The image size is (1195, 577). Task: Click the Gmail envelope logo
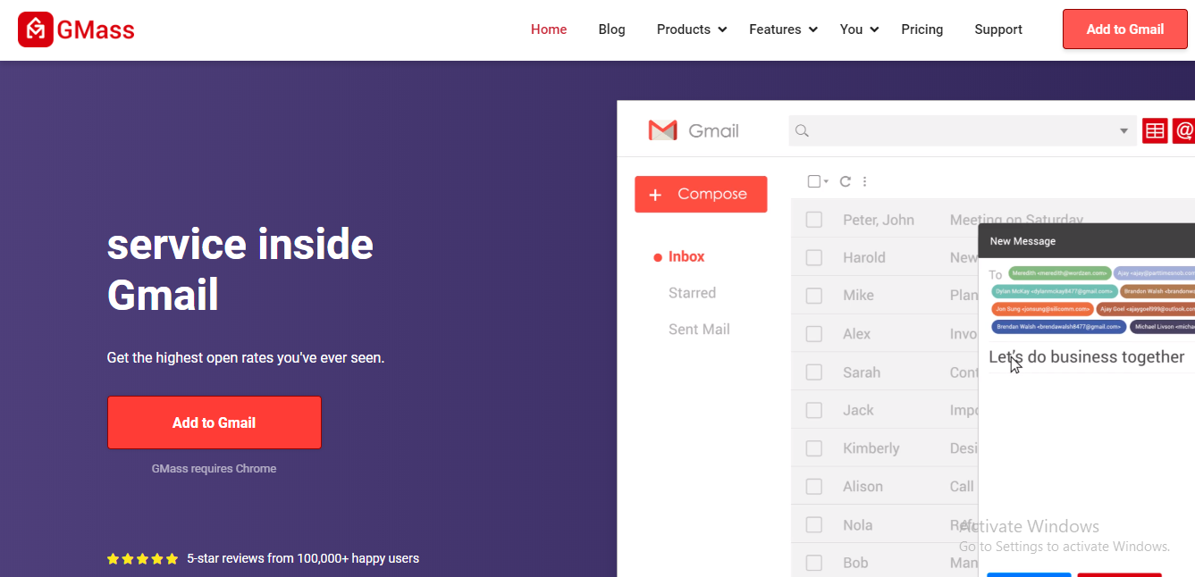[662, 130]
